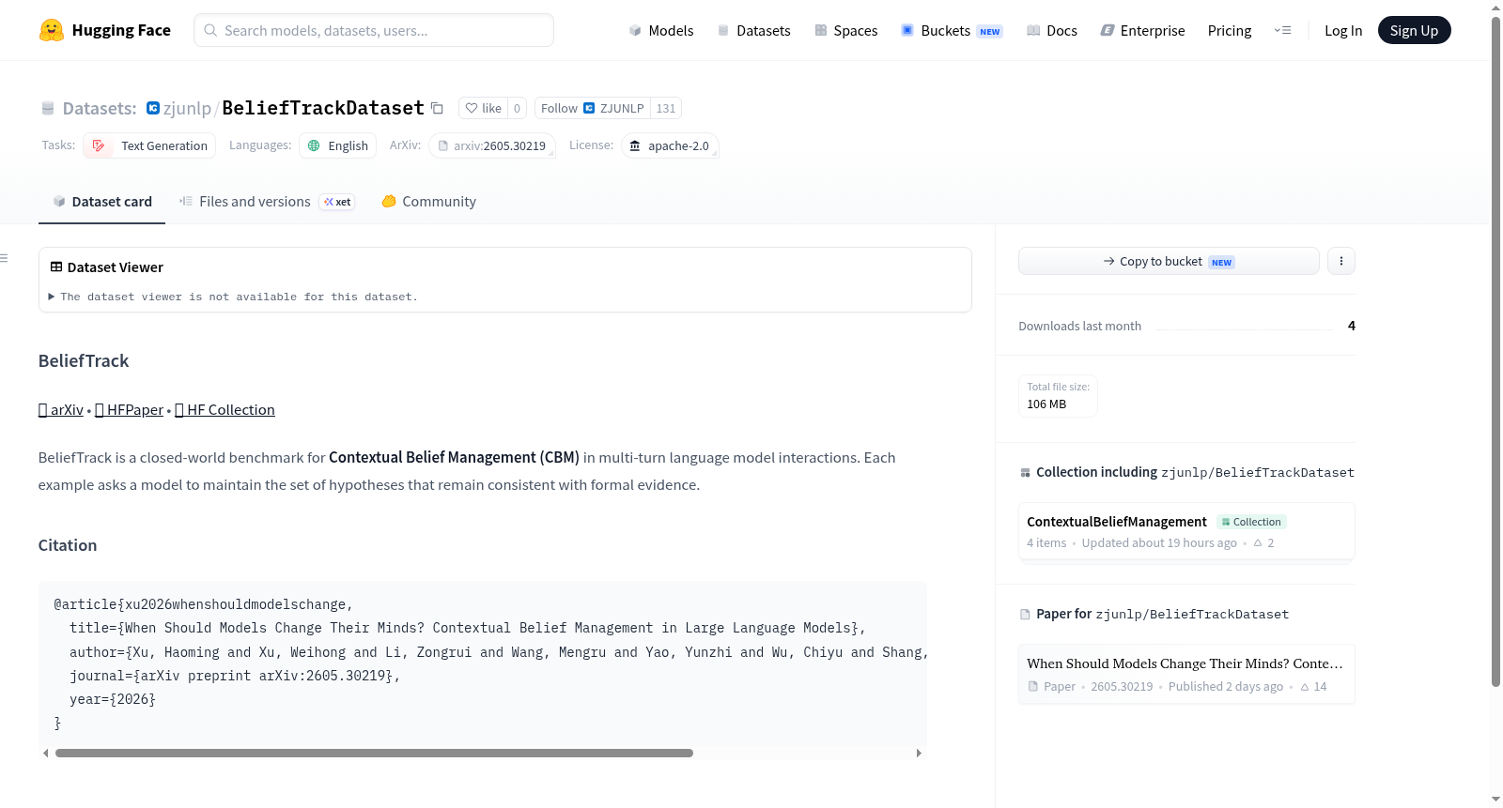
Task: Click the citation code horizontal scrollbar thumb
Action: tap(374, 754)
